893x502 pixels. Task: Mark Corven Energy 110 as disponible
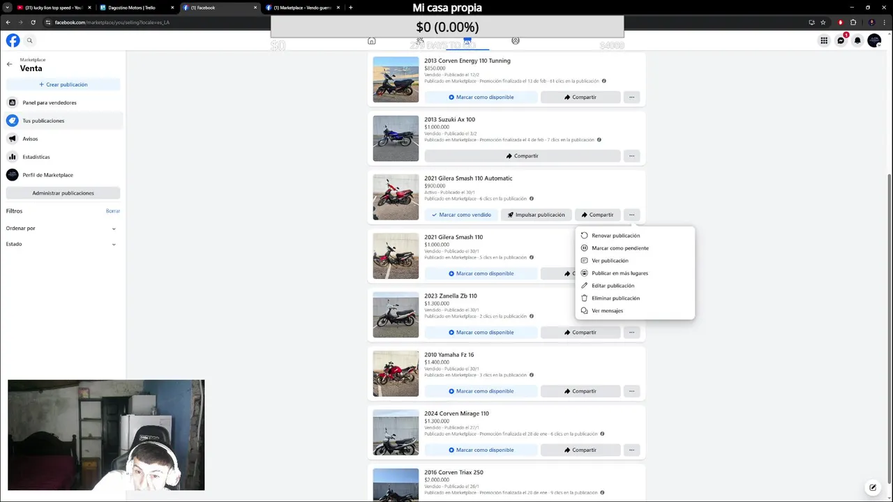click(481, 97)
